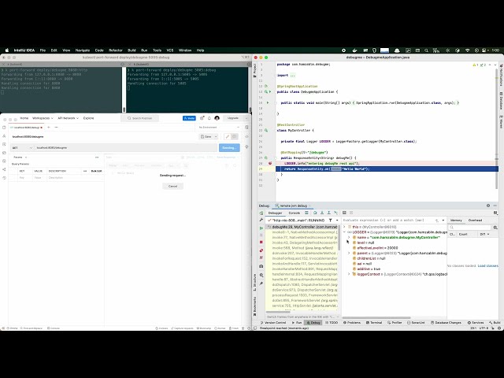Open Profiler tool window
Viewport: 504px width, 378px height.
point(395,322)
